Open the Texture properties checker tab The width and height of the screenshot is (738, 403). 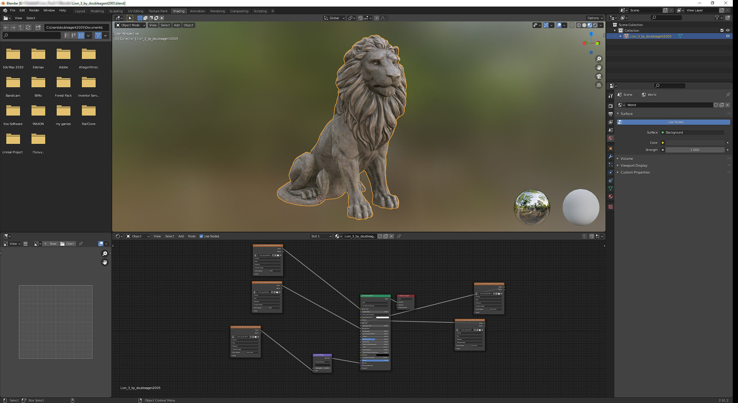tap(611, 207)
